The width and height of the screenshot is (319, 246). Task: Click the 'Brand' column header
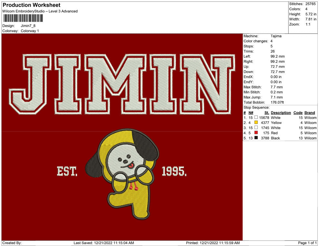(x=310, y=113)
